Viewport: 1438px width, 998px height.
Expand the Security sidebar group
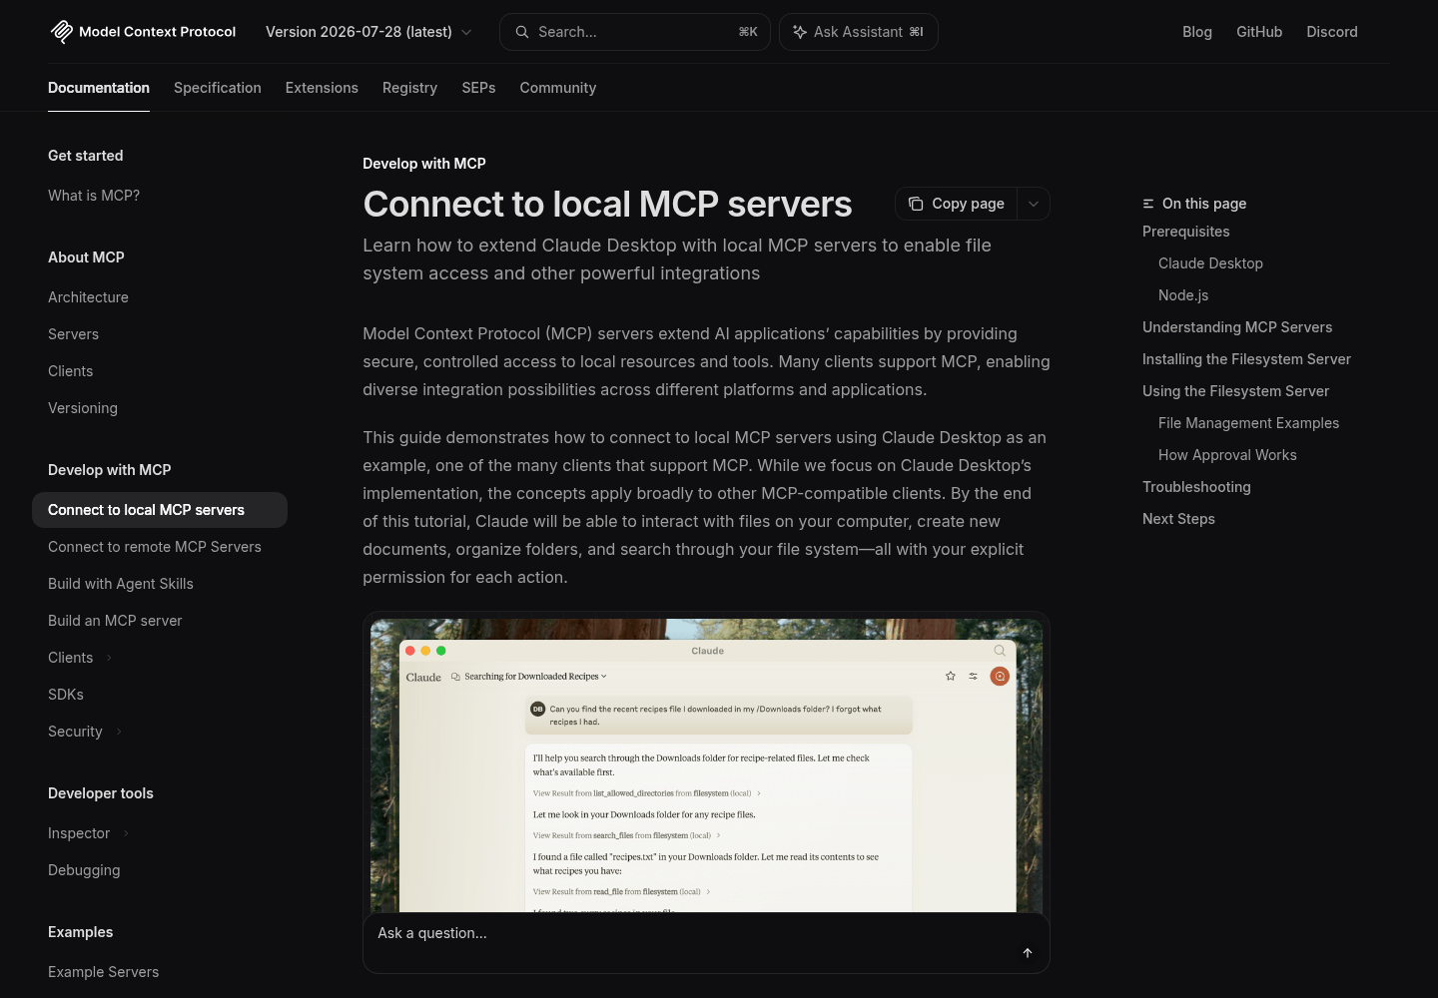pyautogui.click(x=119, y=732)
